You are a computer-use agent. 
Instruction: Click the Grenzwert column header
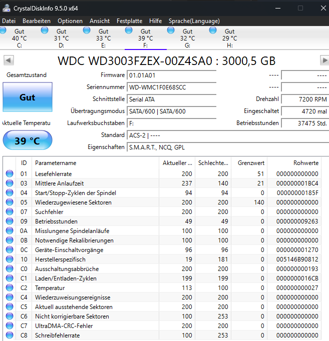249,163
